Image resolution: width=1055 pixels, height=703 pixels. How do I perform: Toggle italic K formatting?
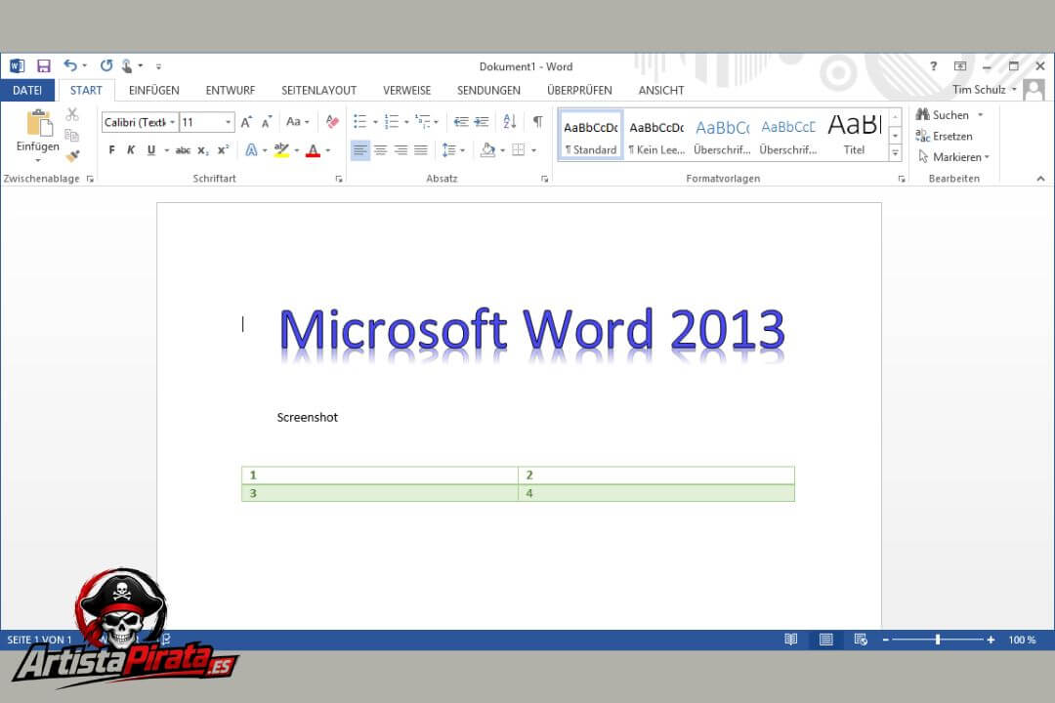[x=131, y=150]
